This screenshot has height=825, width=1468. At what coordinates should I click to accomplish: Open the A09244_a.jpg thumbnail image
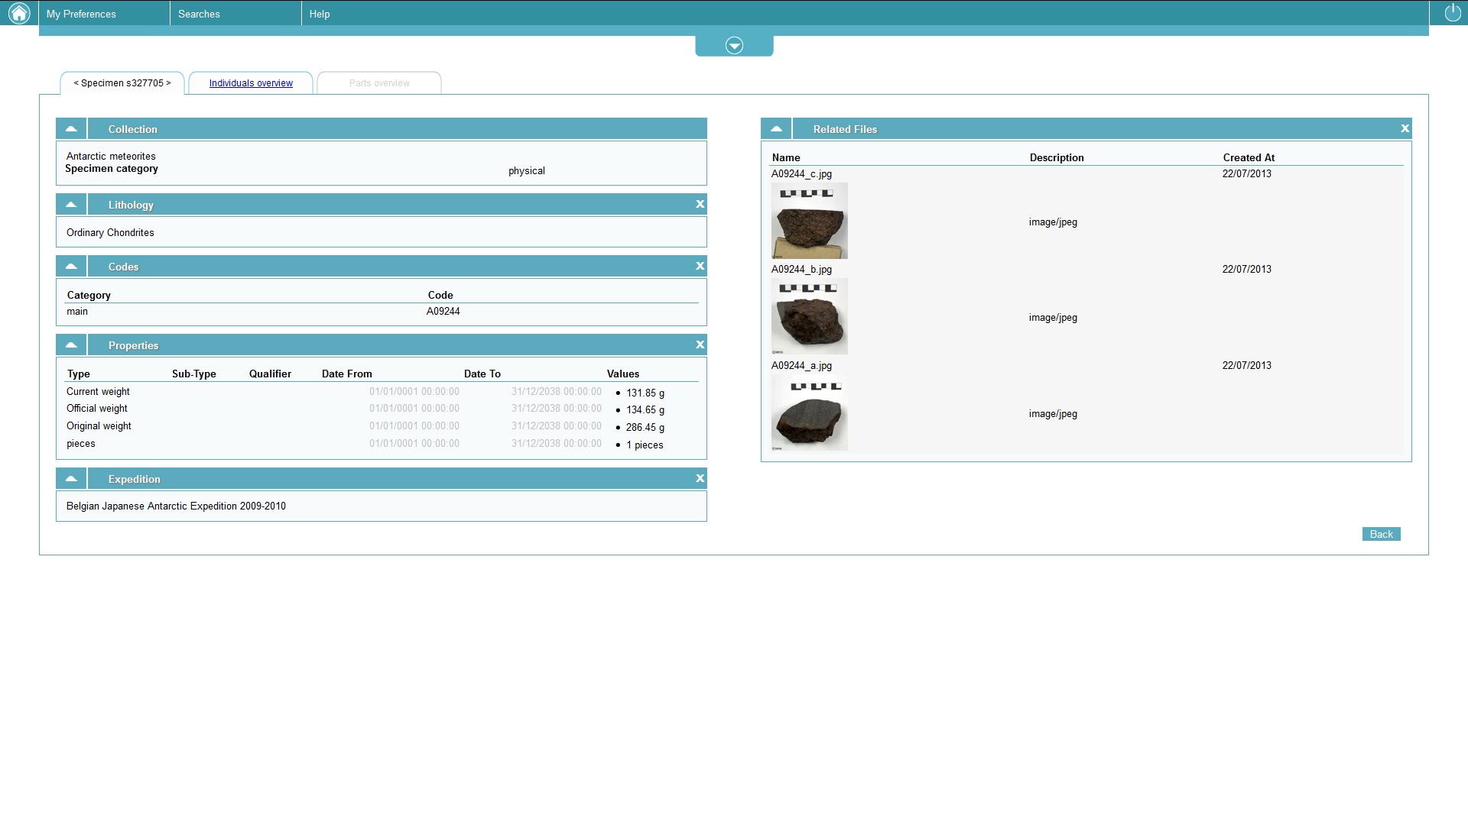coord(809,412)
